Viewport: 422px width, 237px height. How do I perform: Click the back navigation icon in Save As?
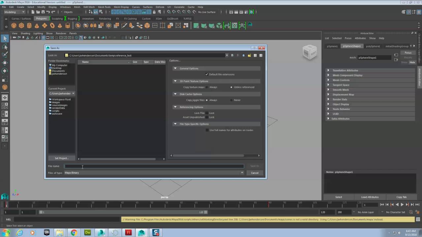click(232, 55)
